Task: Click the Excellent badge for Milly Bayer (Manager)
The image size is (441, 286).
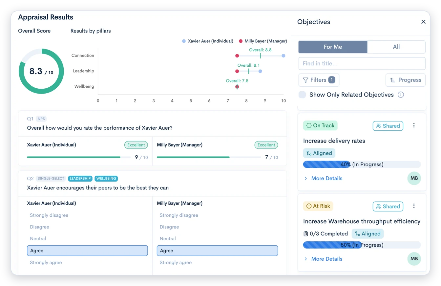Action: tap(266, 145)
